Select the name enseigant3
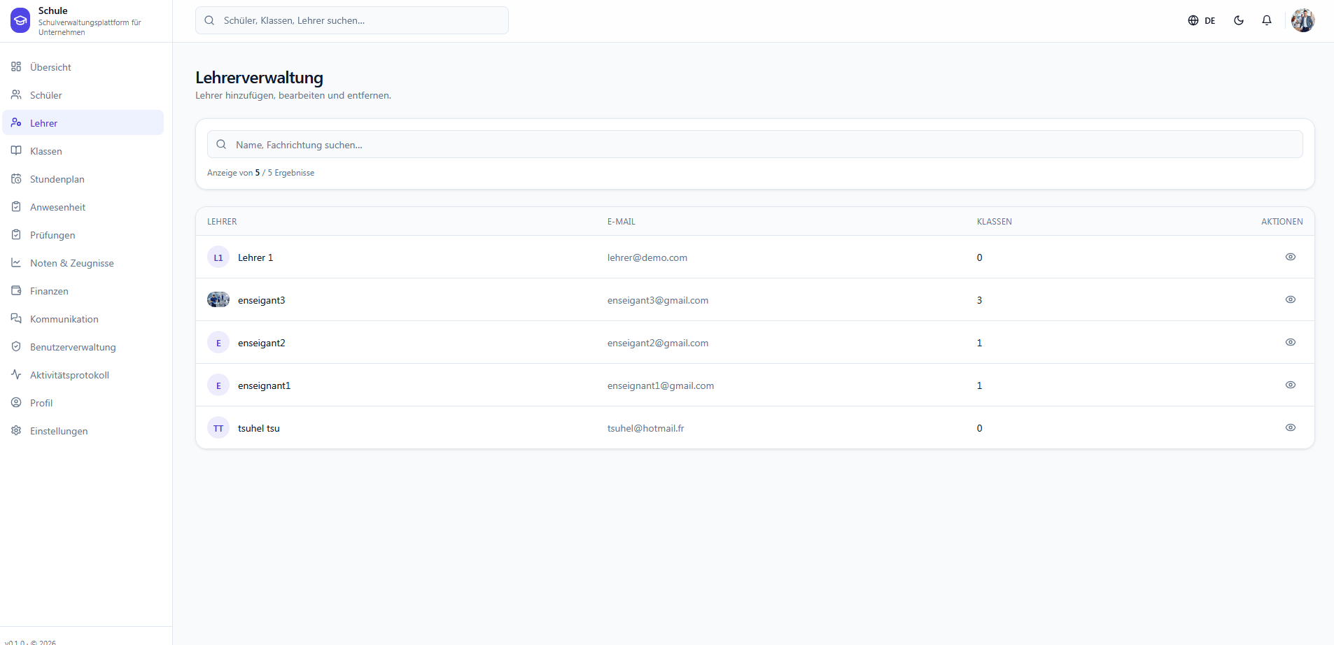This screenshot has height=645, width=1334. 262,300
